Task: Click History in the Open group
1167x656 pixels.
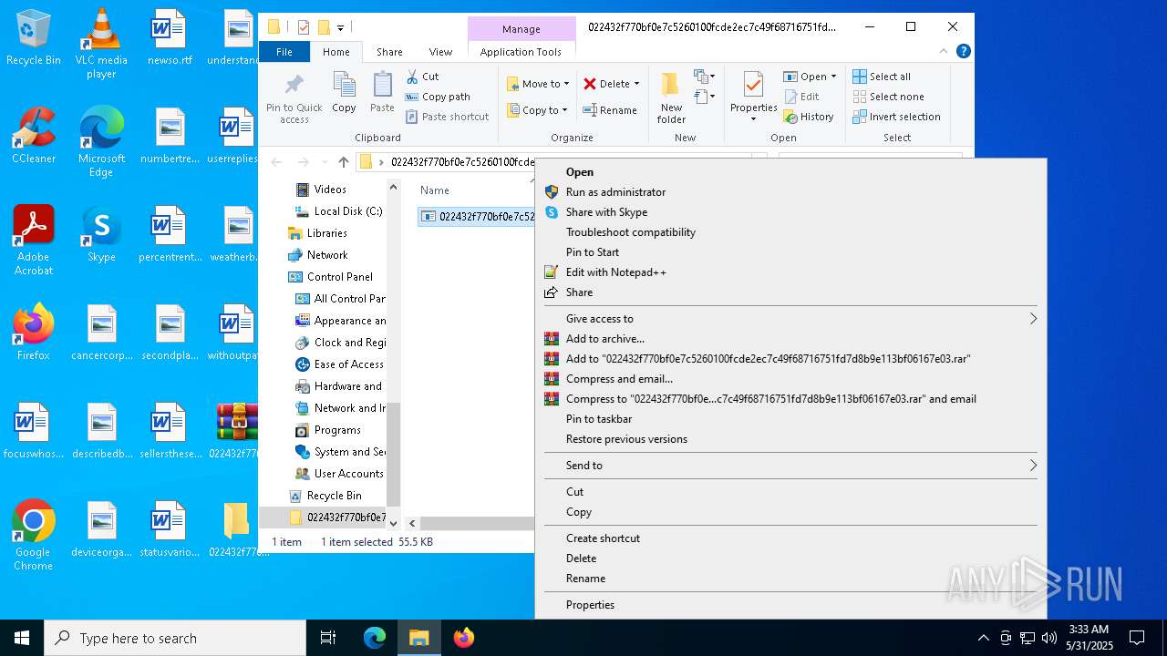Action: (809, 117)
